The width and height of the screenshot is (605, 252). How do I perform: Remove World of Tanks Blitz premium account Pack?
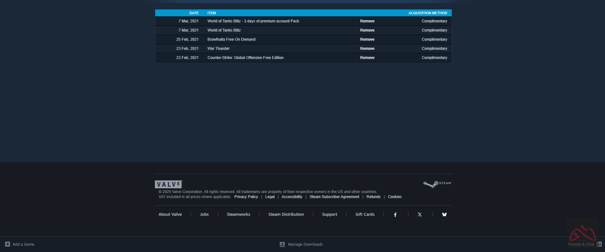click(367, 21)
